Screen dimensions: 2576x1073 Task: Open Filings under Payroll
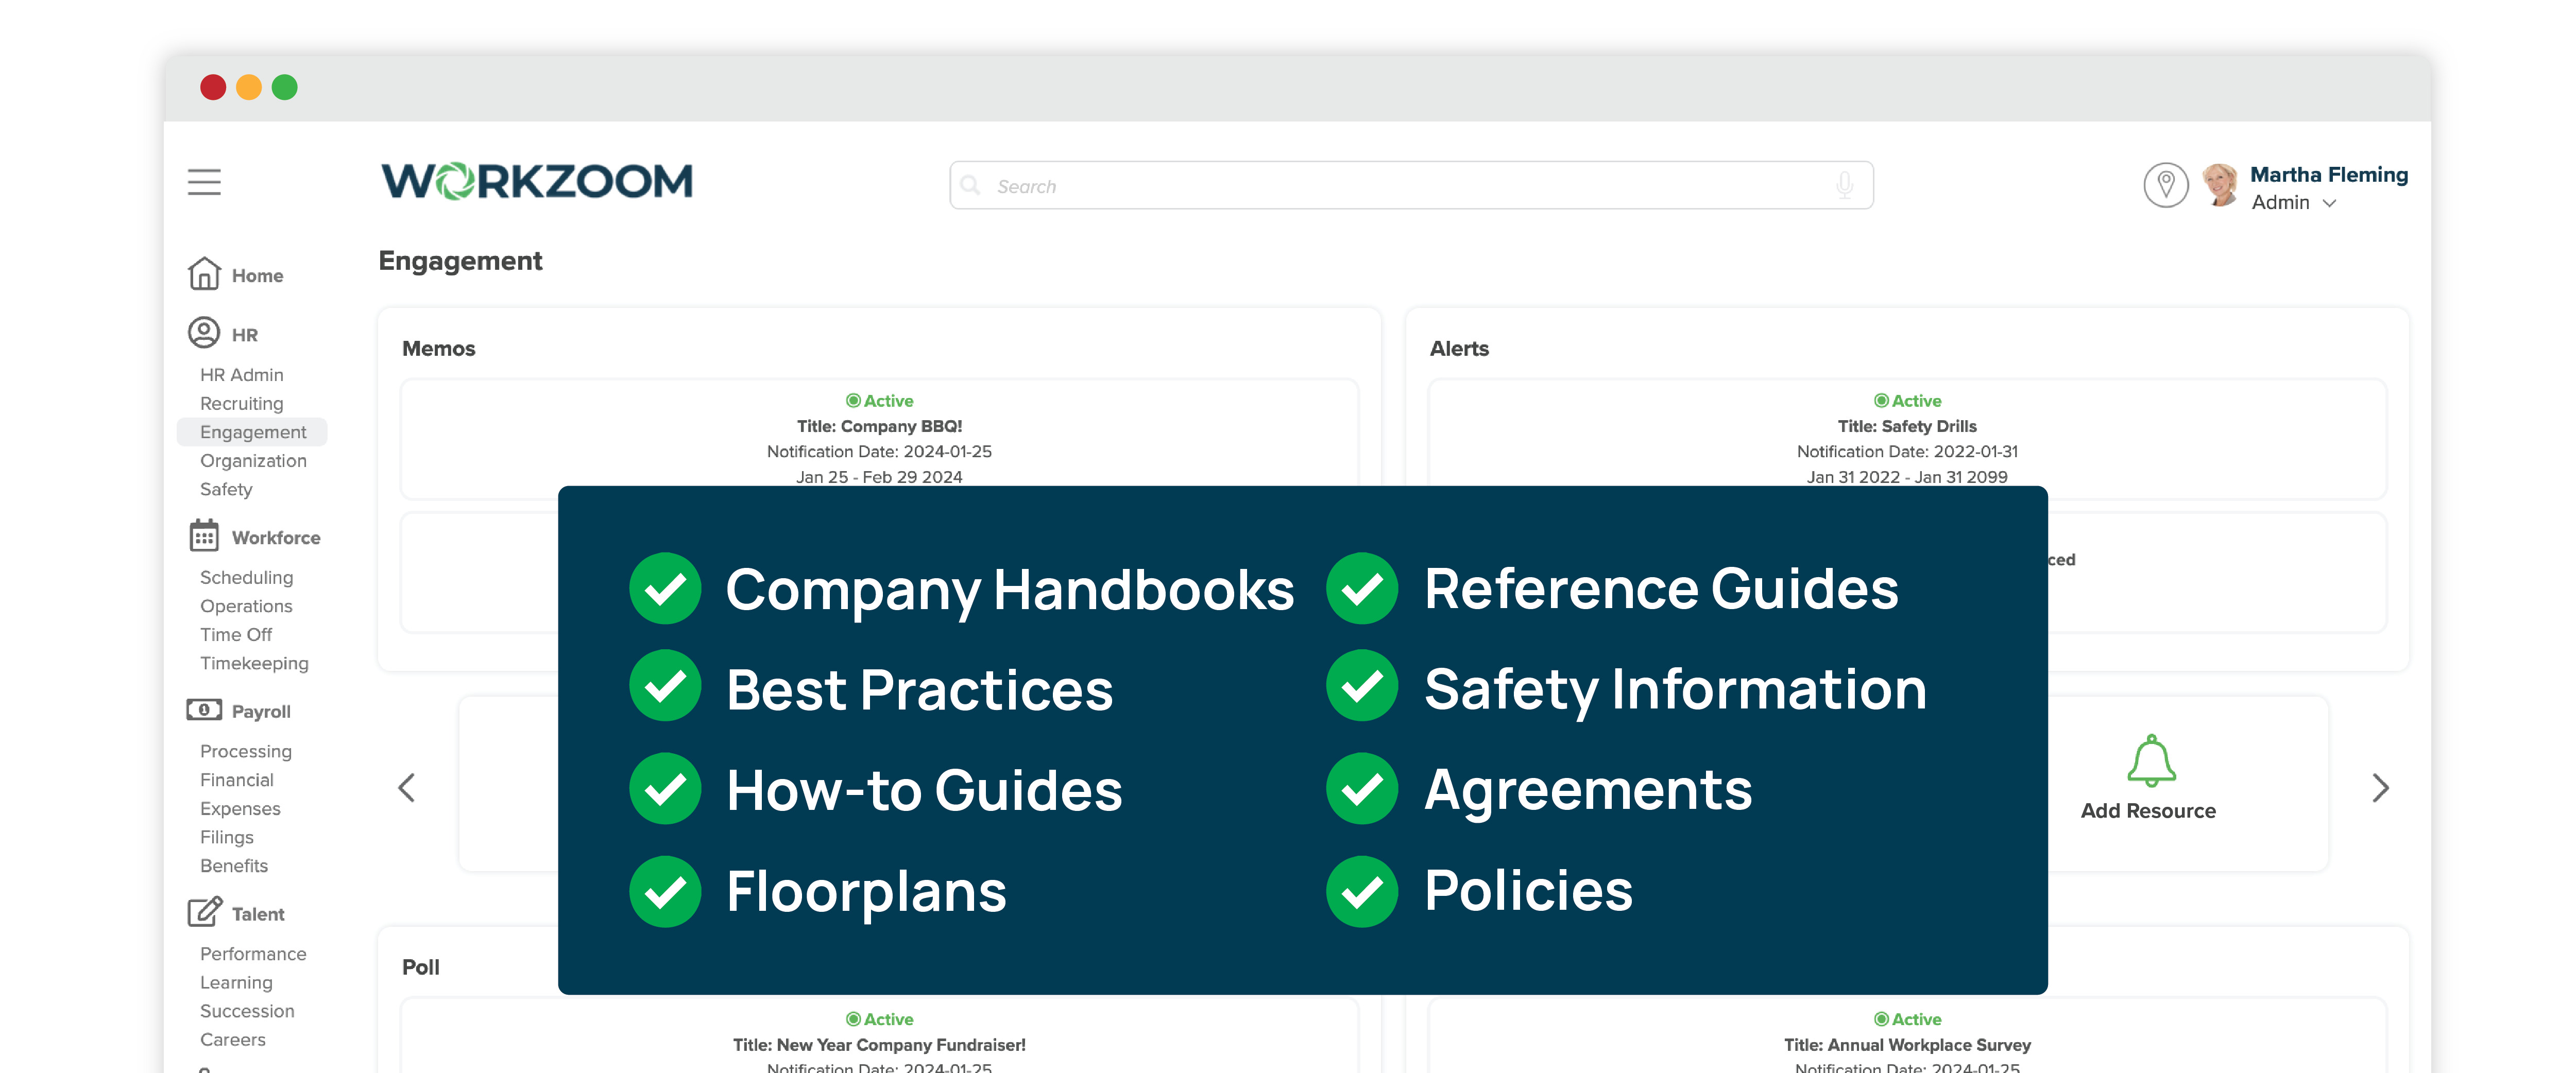coord(227,838)
